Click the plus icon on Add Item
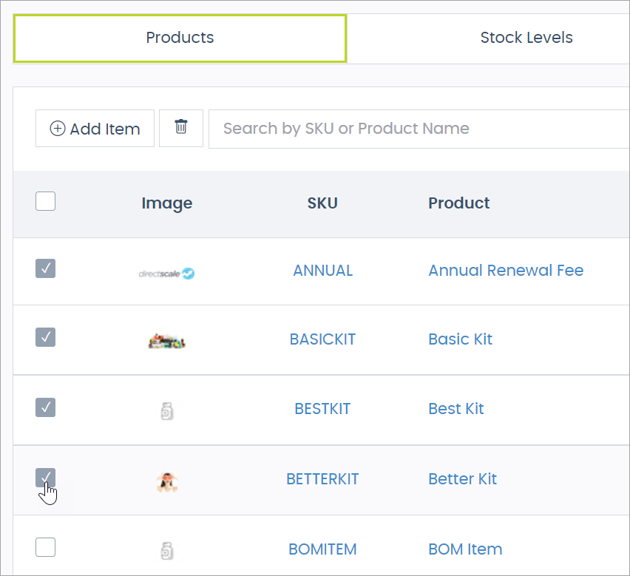 click(x=57, y=128)
